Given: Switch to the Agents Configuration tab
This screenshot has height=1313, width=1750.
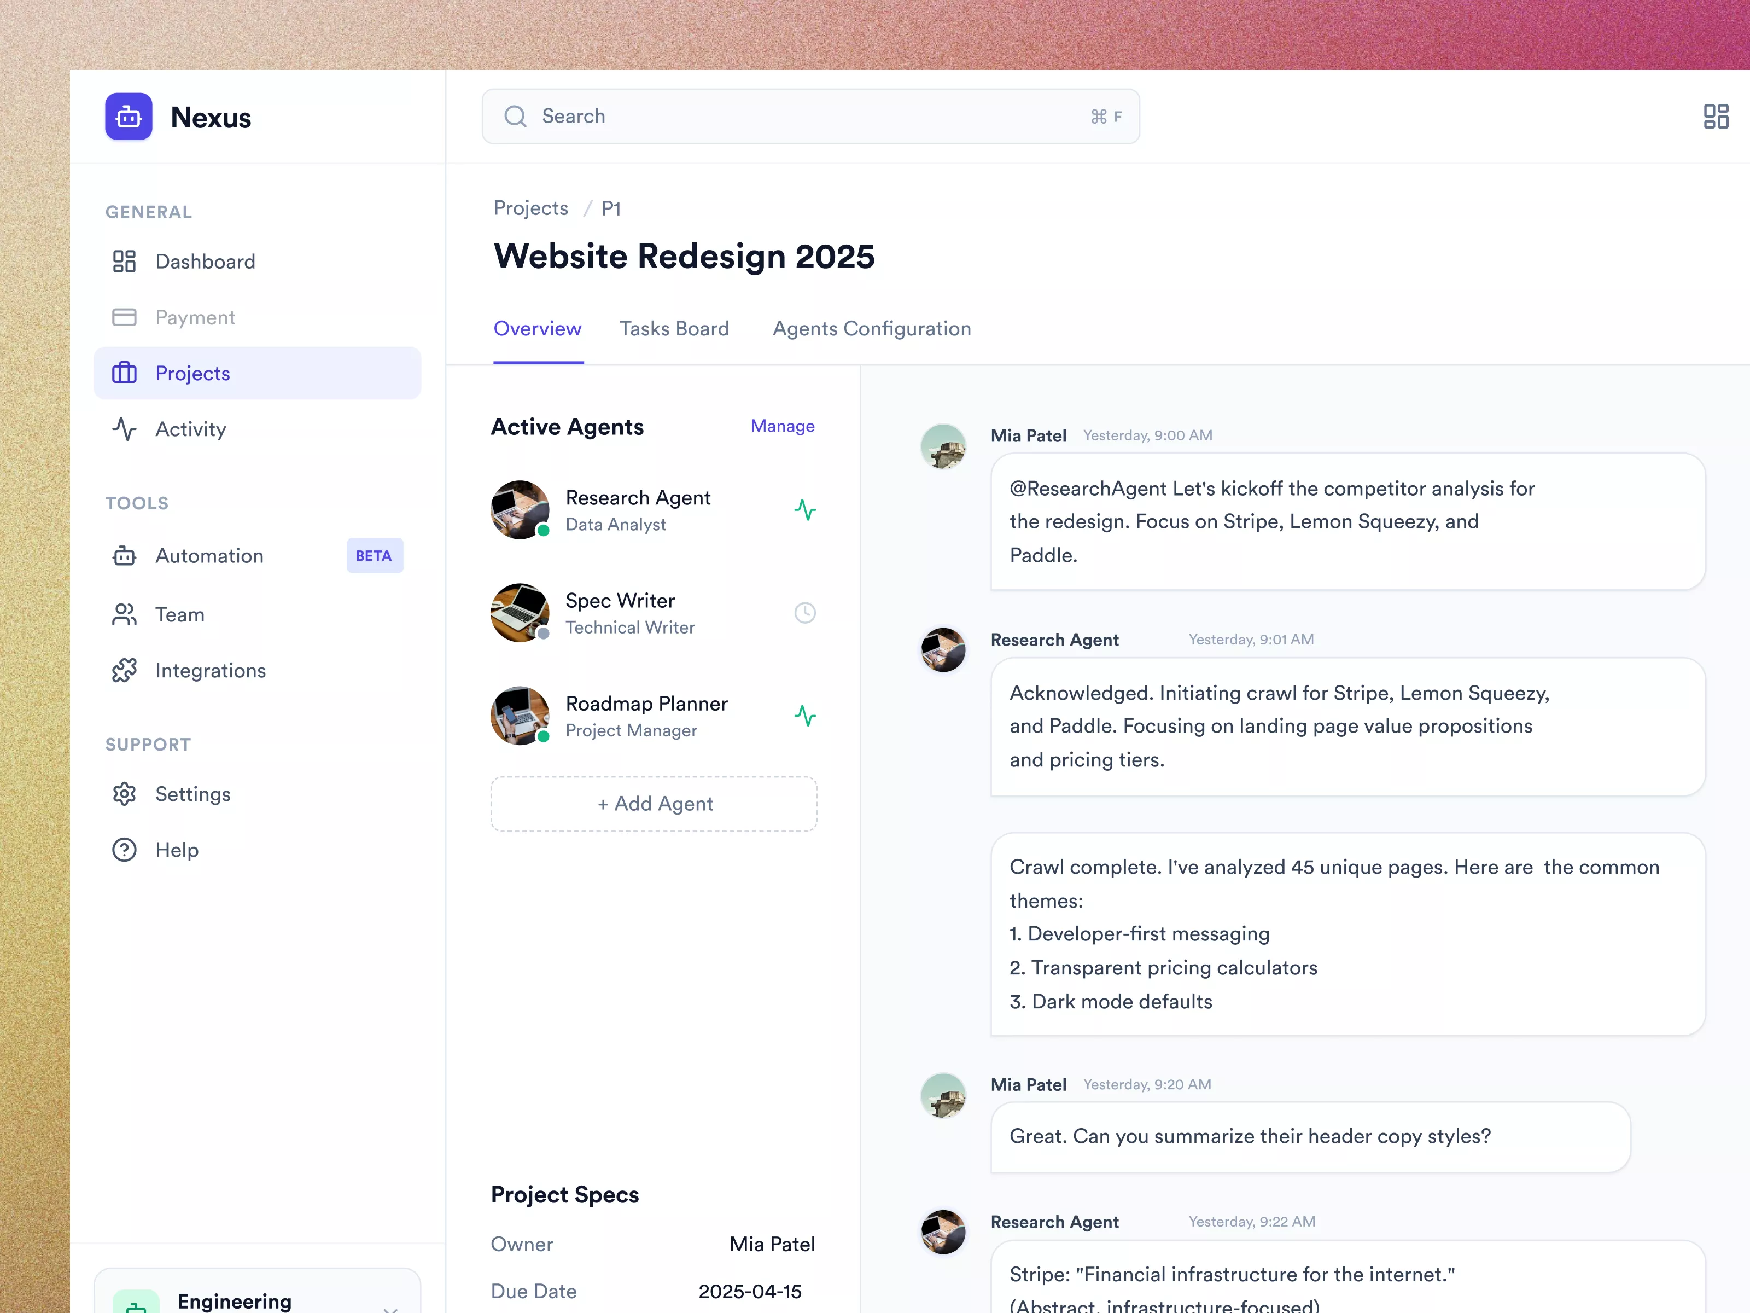Looking at the screenshot, I should 871,328.
